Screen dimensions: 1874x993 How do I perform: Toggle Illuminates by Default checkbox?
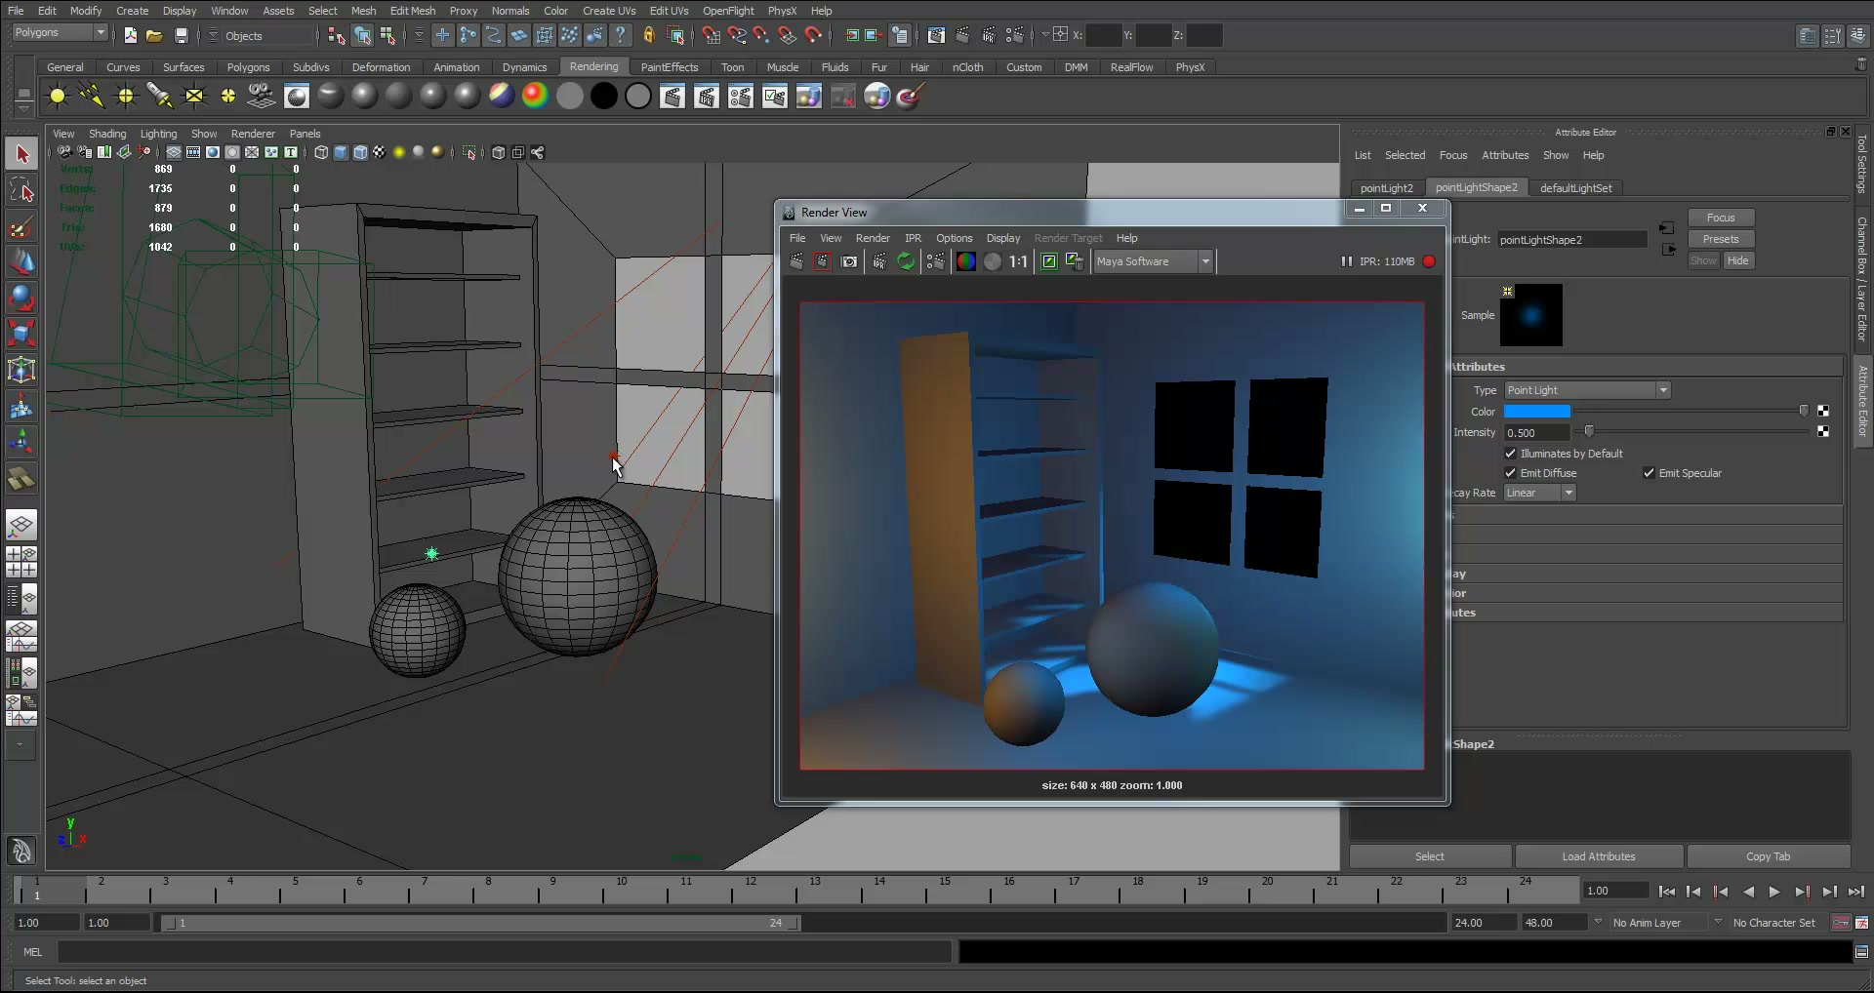pyautogui.click(x=1511, y=454)
